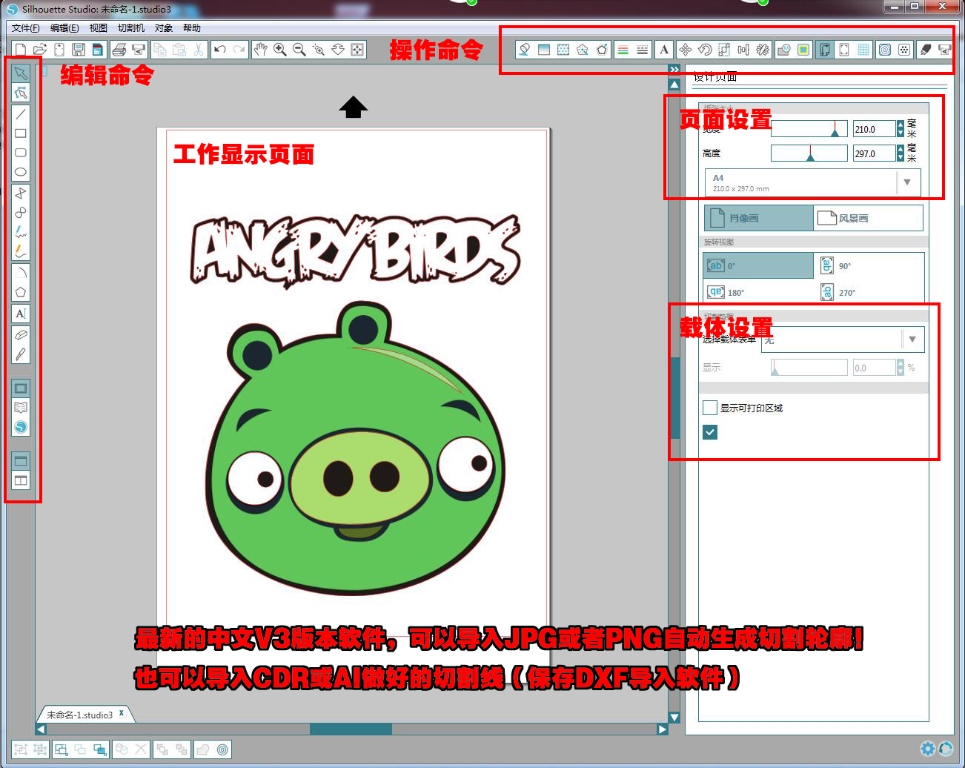Save the document with floppy icon

79,50
